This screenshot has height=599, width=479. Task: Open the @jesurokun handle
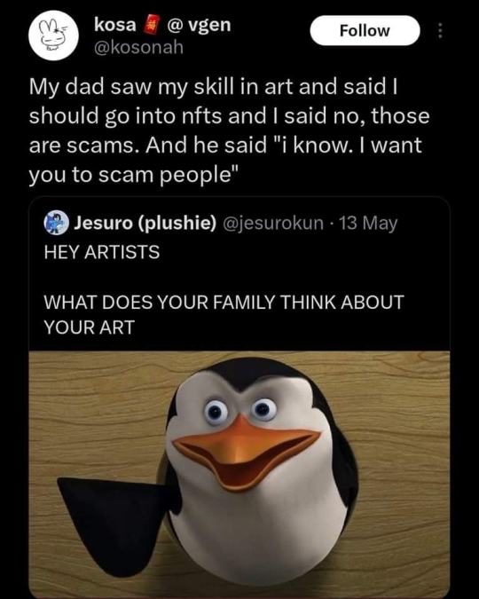(x=272, y=223)
